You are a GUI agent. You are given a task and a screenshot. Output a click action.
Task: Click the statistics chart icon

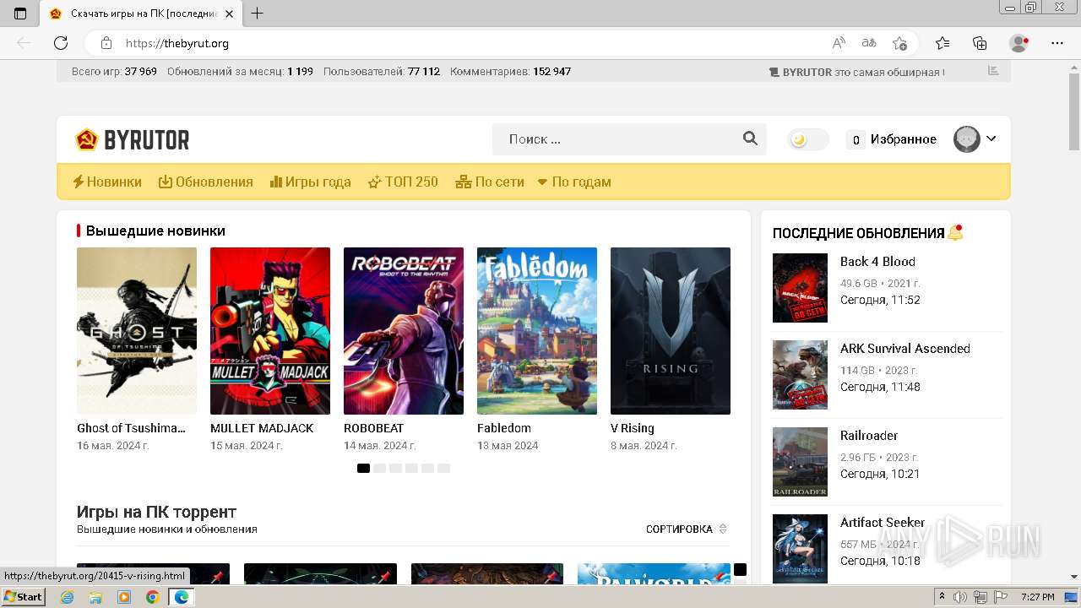pos(993,71)
